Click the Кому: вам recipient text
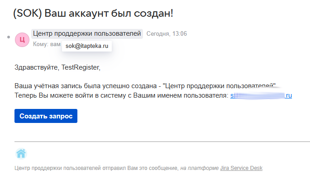This screenshot has width=310, height=193. tap(47, 44)
